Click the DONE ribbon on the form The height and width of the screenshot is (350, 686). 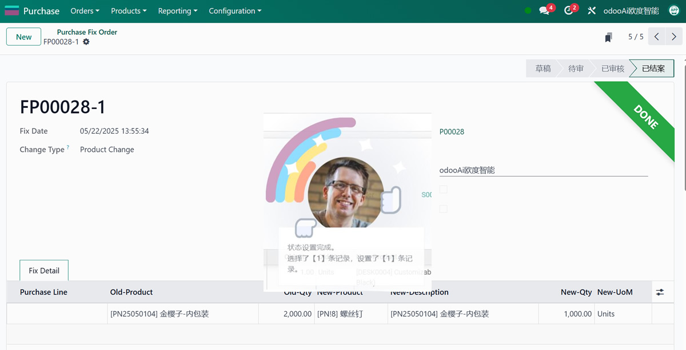click(x=645, y=116)
